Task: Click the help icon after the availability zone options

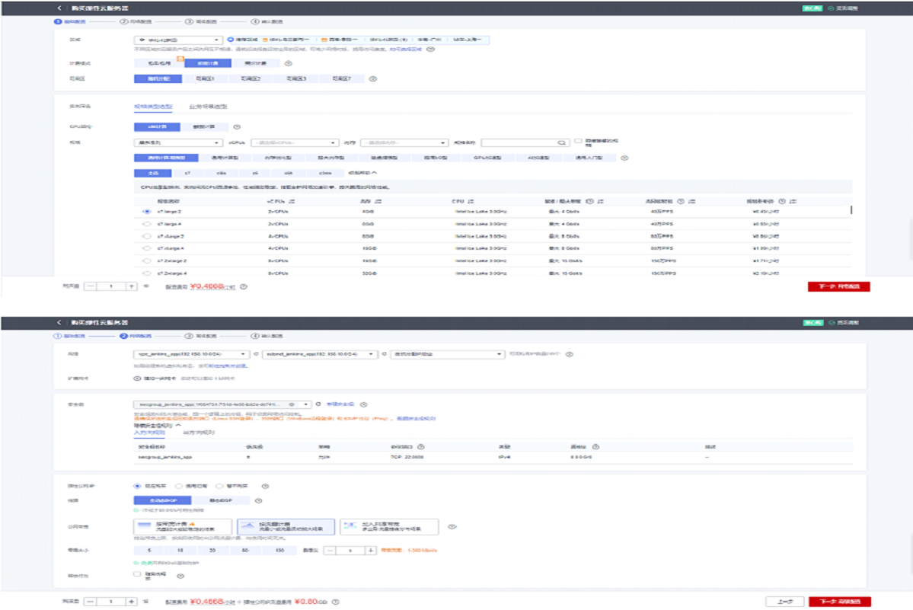Action: tap(372, 78)
